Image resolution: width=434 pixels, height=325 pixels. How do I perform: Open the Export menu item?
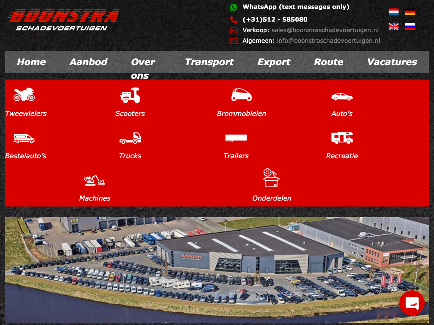coord(274,62)
